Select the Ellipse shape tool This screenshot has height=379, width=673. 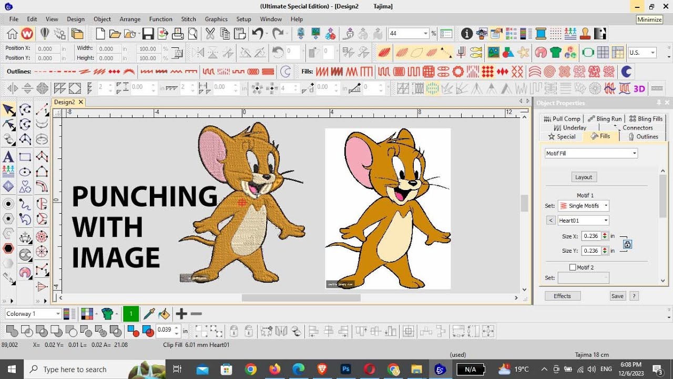click(x=25, y=172)
